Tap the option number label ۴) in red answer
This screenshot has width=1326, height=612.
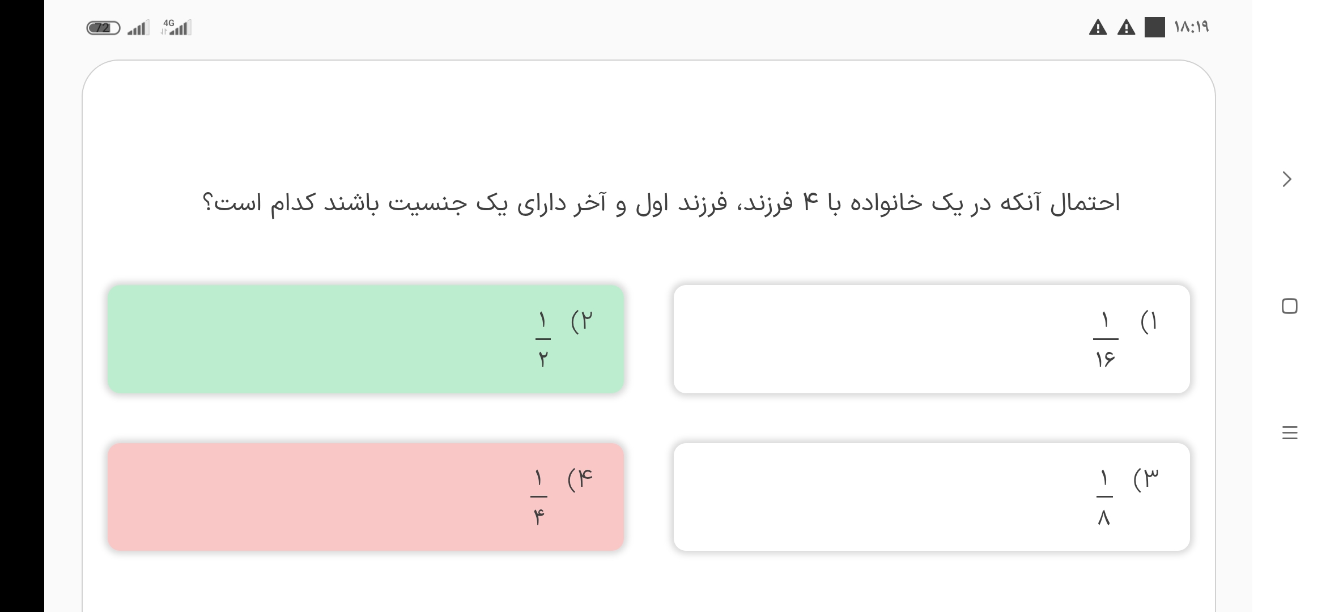tap(580, 479)
